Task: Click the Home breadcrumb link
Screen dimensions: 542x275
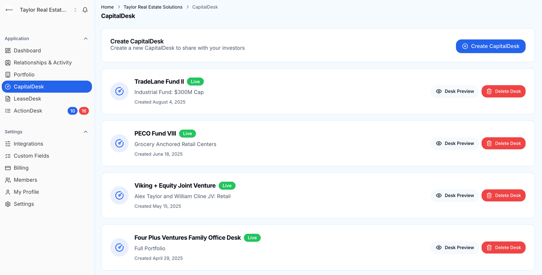Action: pyautogui.click(x=107, y=7)
